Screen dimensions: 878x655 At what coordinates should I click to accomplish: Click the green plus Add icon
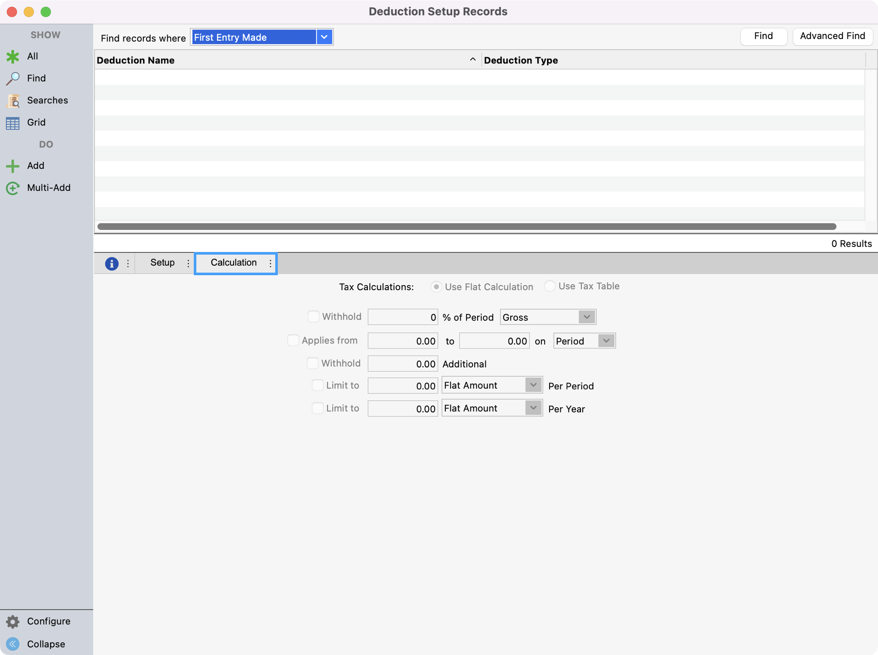[13, 166]
